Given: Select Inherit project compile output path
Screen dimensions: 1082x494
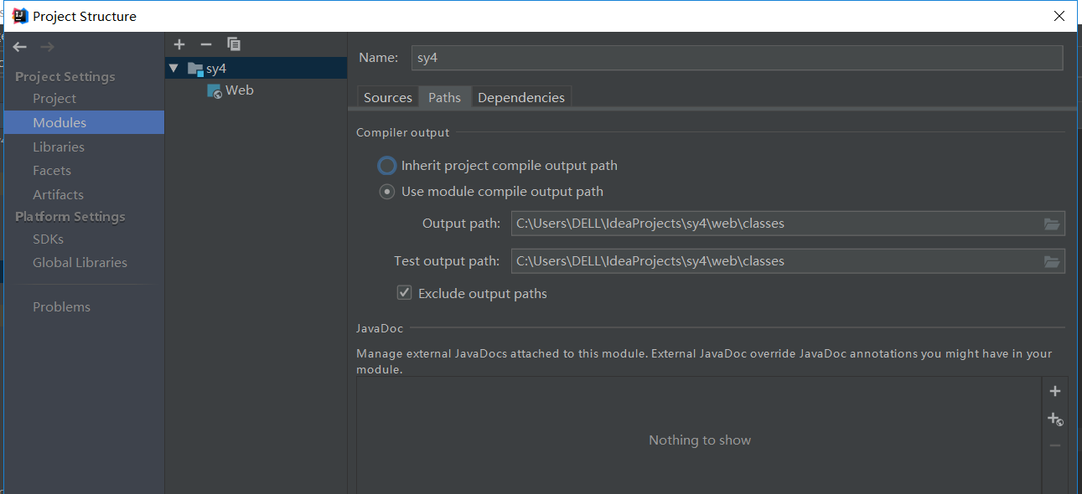Looking at the screenshot, I should click(x=387, y=166).
